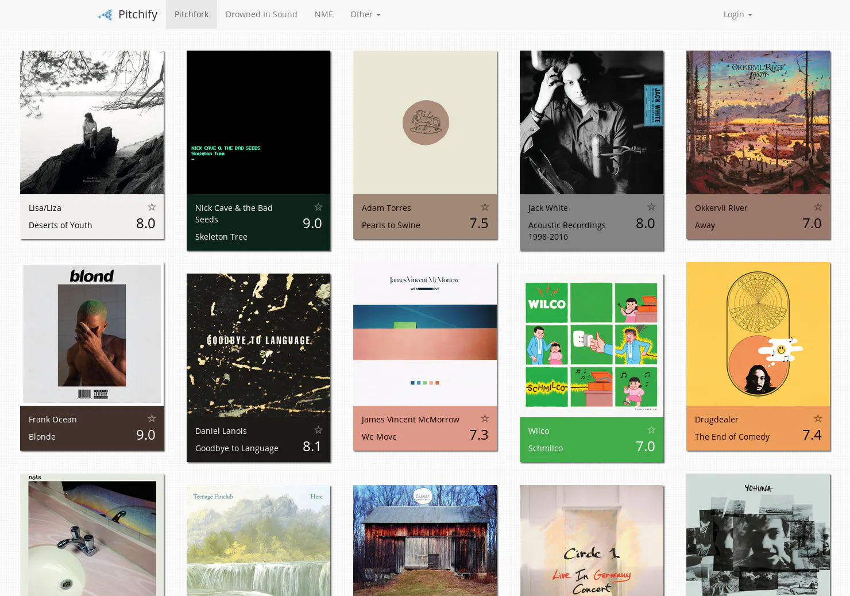Open Acoustic Recordings 1998-2016 title
The width and height of the screenshot is (850, 596).
pyautogui.click(x=567, y=231)
